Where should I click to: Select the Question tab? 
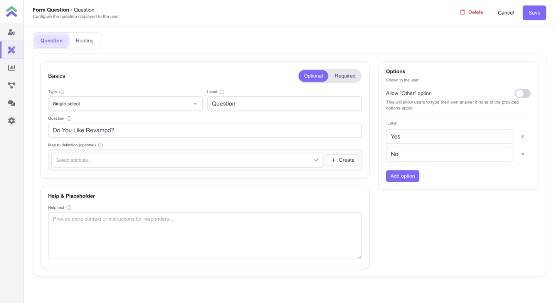[x=51, y=41]
